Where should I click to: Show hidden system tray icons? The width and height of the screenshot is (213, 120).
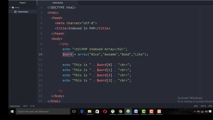[195, 112]
